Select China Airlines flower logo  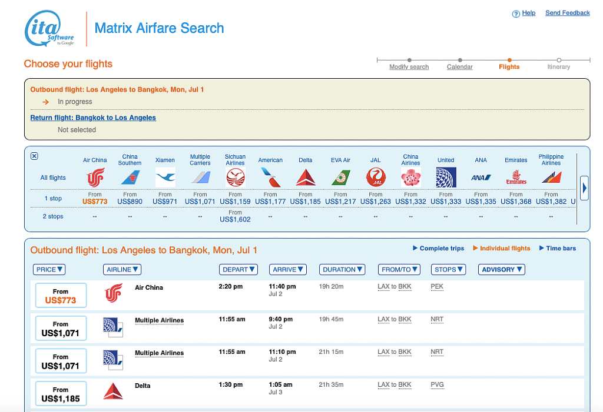click(410, 177)
